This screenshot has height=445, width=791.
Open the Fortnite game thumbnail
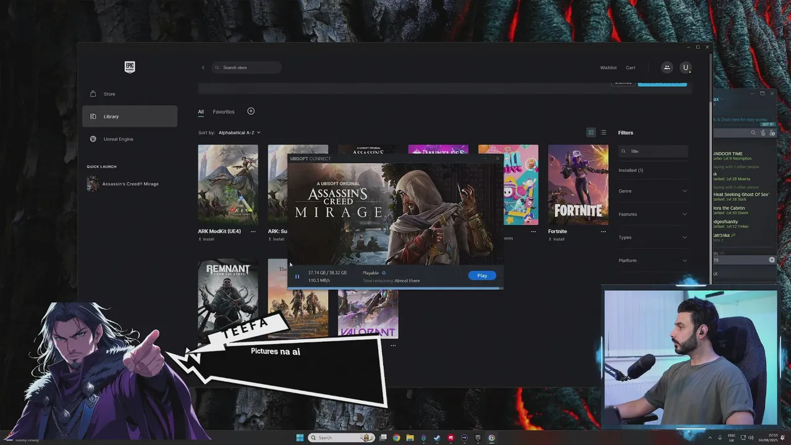[x=578, y=184]
